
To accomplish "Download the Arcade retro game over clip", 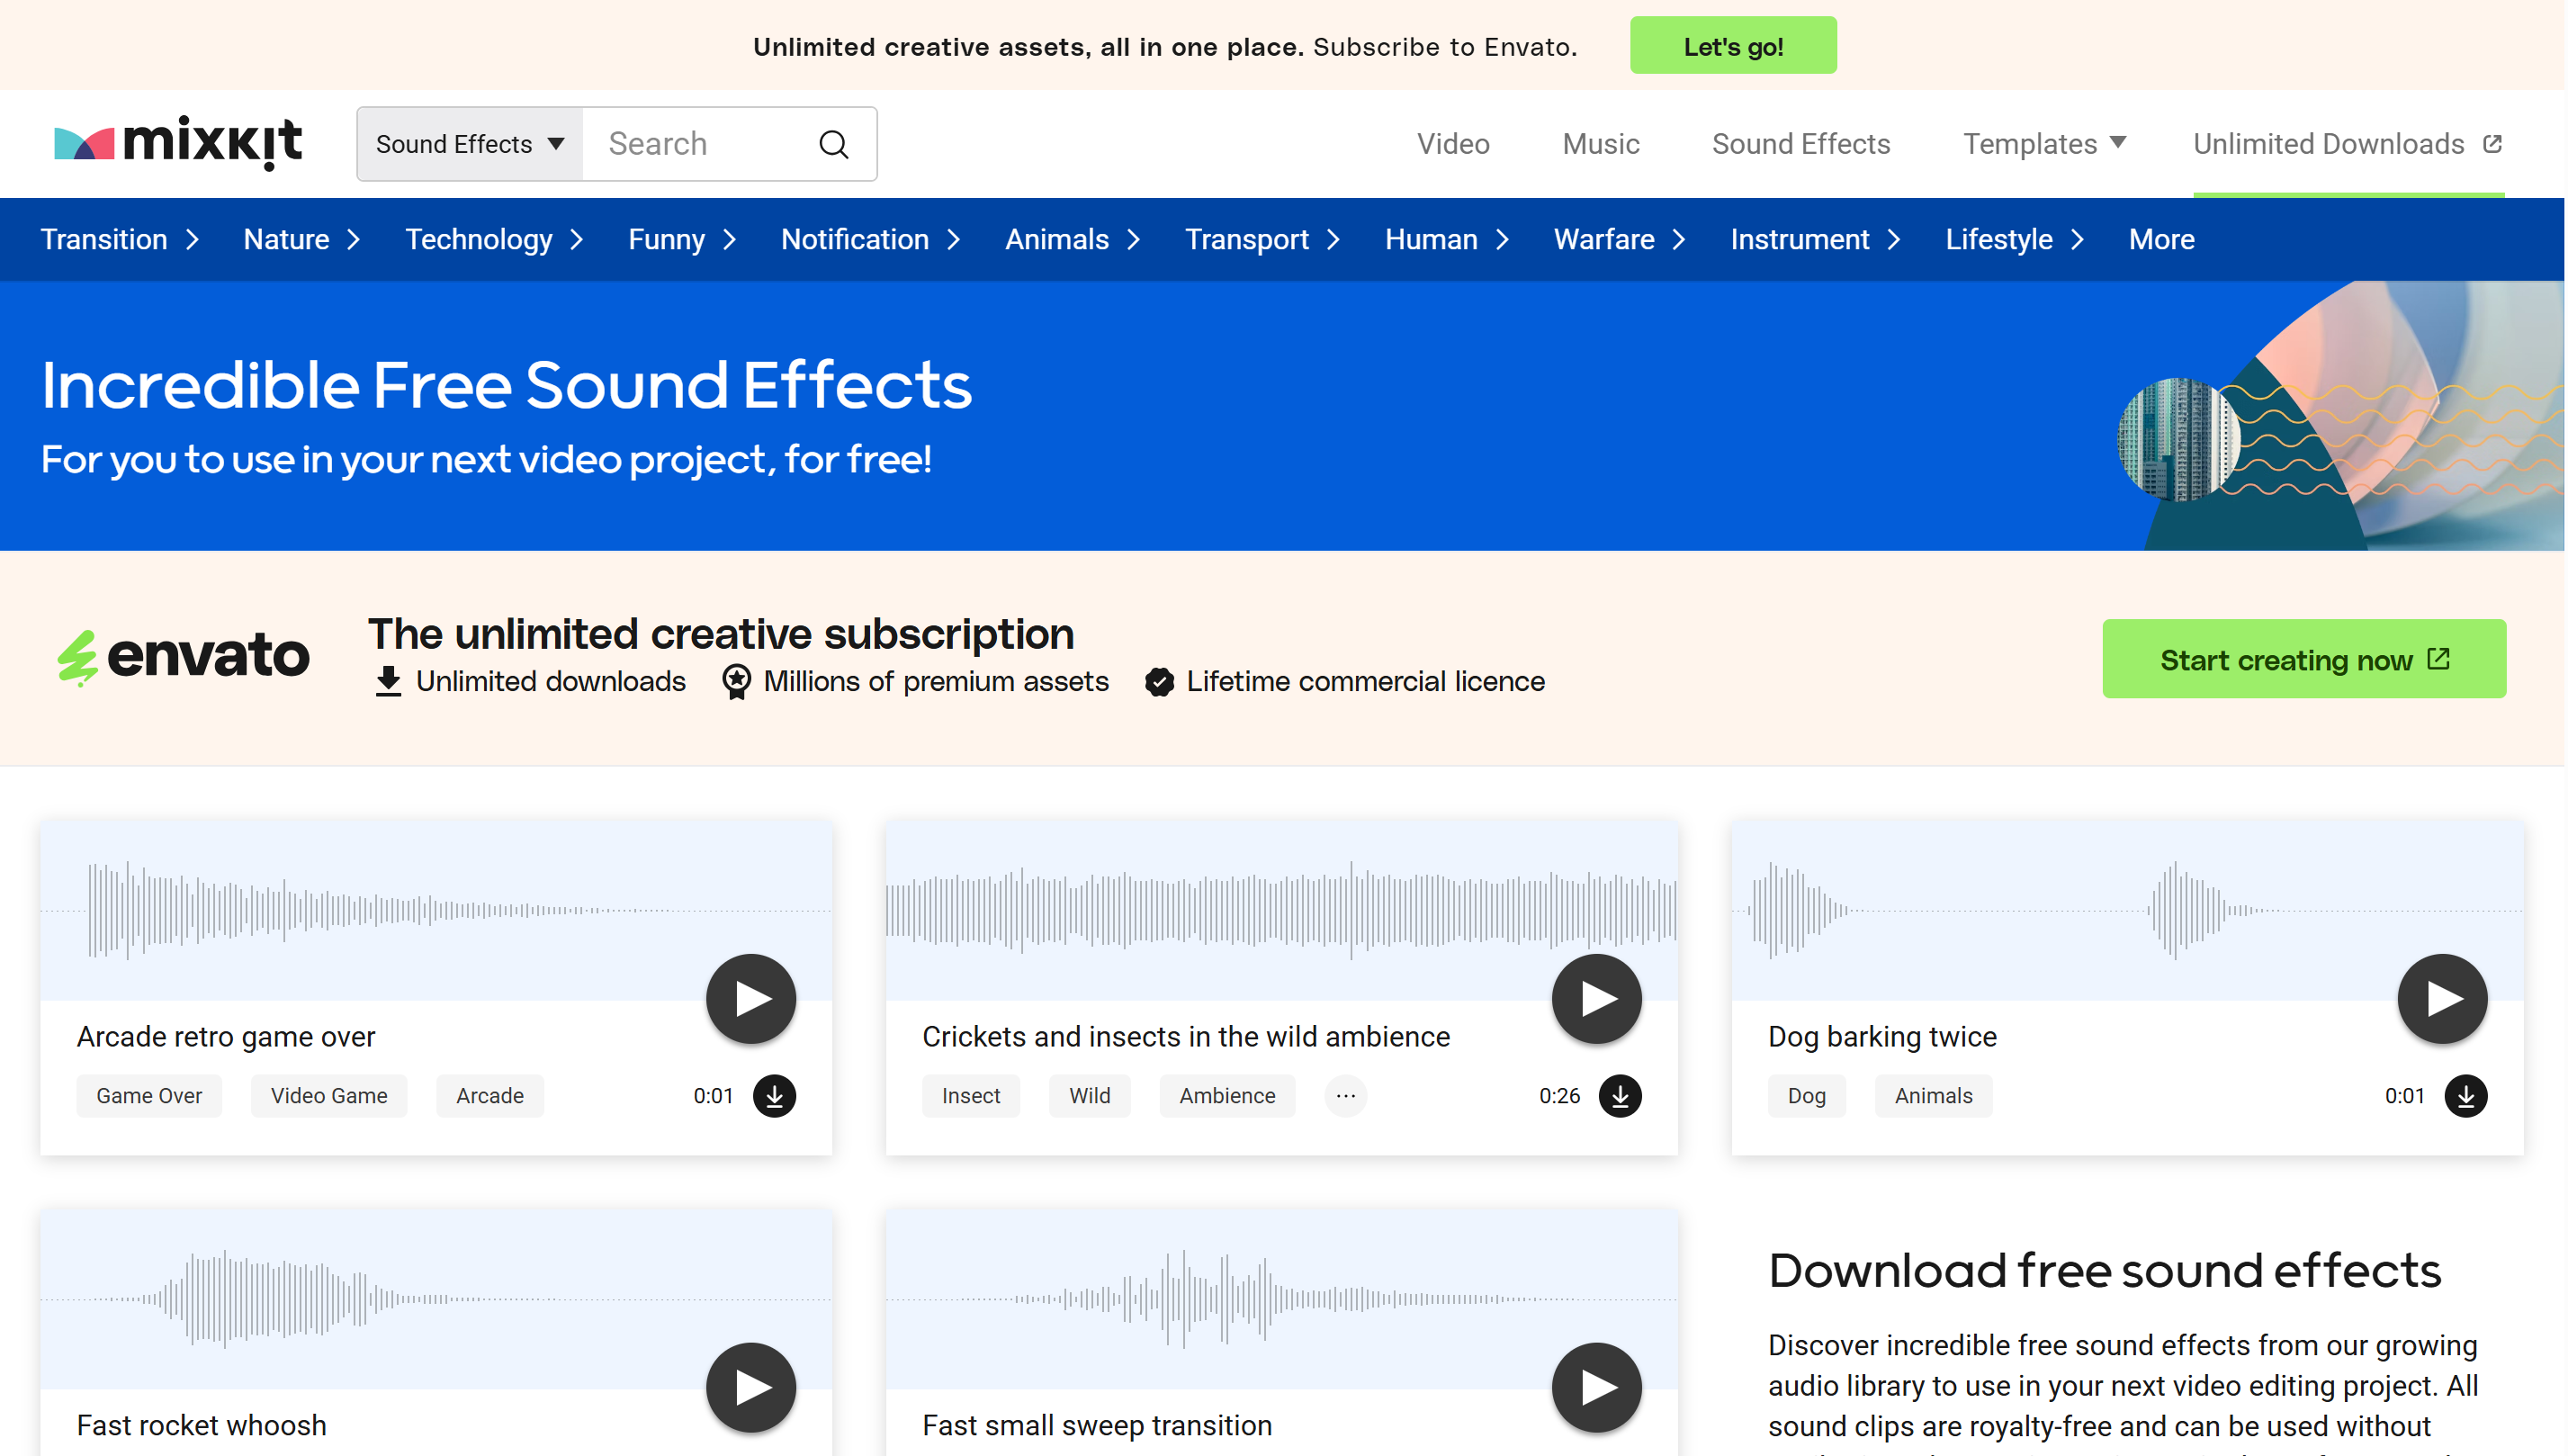I will coord(776,1096).
